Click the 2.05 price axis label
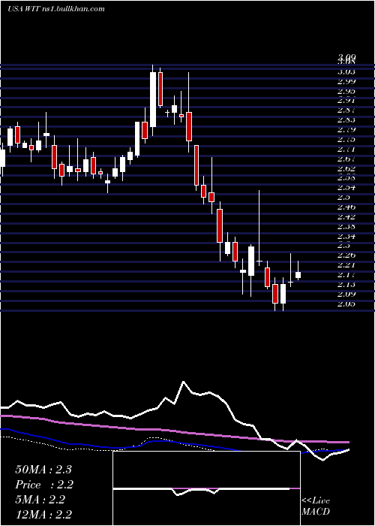This screenshot has height=526, width=375. [x=346, y=304]
